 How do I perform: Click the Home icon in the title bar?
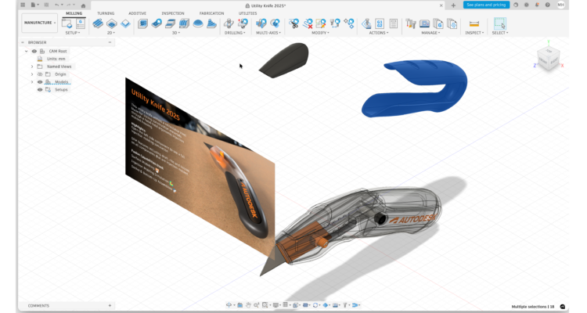(x=84, y=5)
